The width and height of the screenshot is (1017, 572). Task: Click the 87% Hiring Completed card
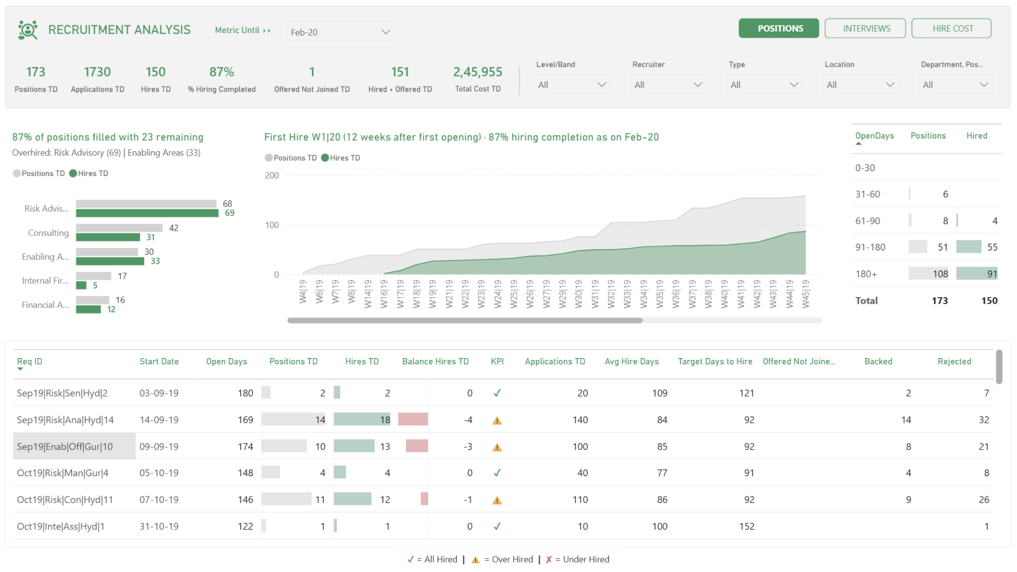pyautogui.click(x=222, y=79)
